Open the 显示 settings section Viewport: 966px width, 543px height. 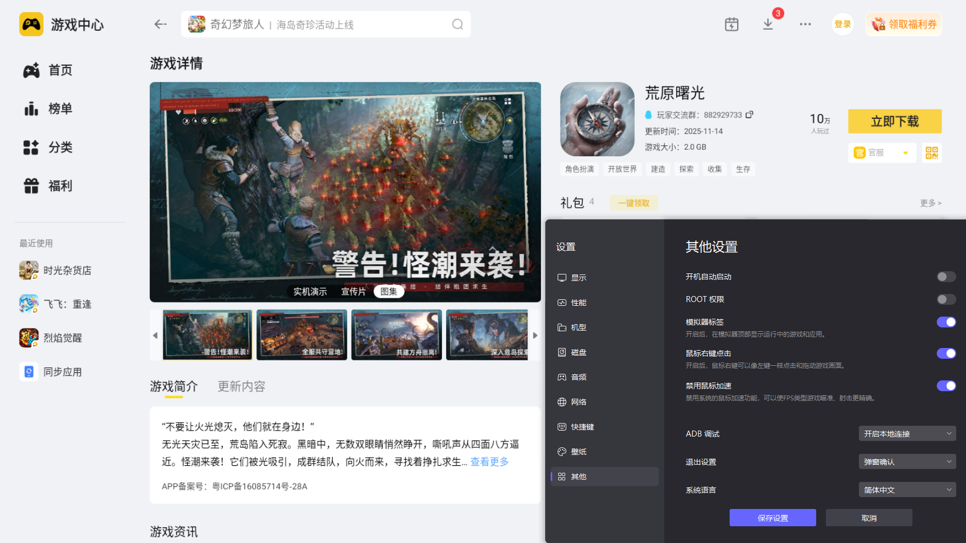click(x=578, y=277)
